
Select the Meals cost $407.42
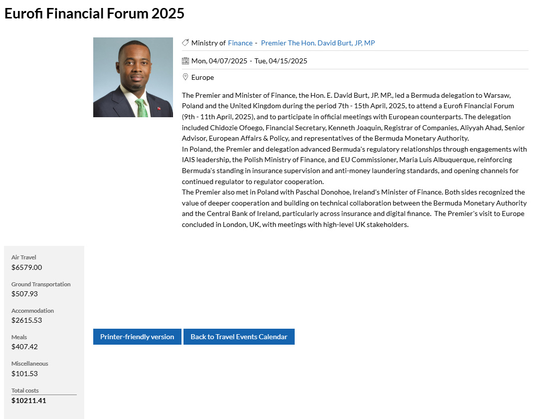(24, 347)
